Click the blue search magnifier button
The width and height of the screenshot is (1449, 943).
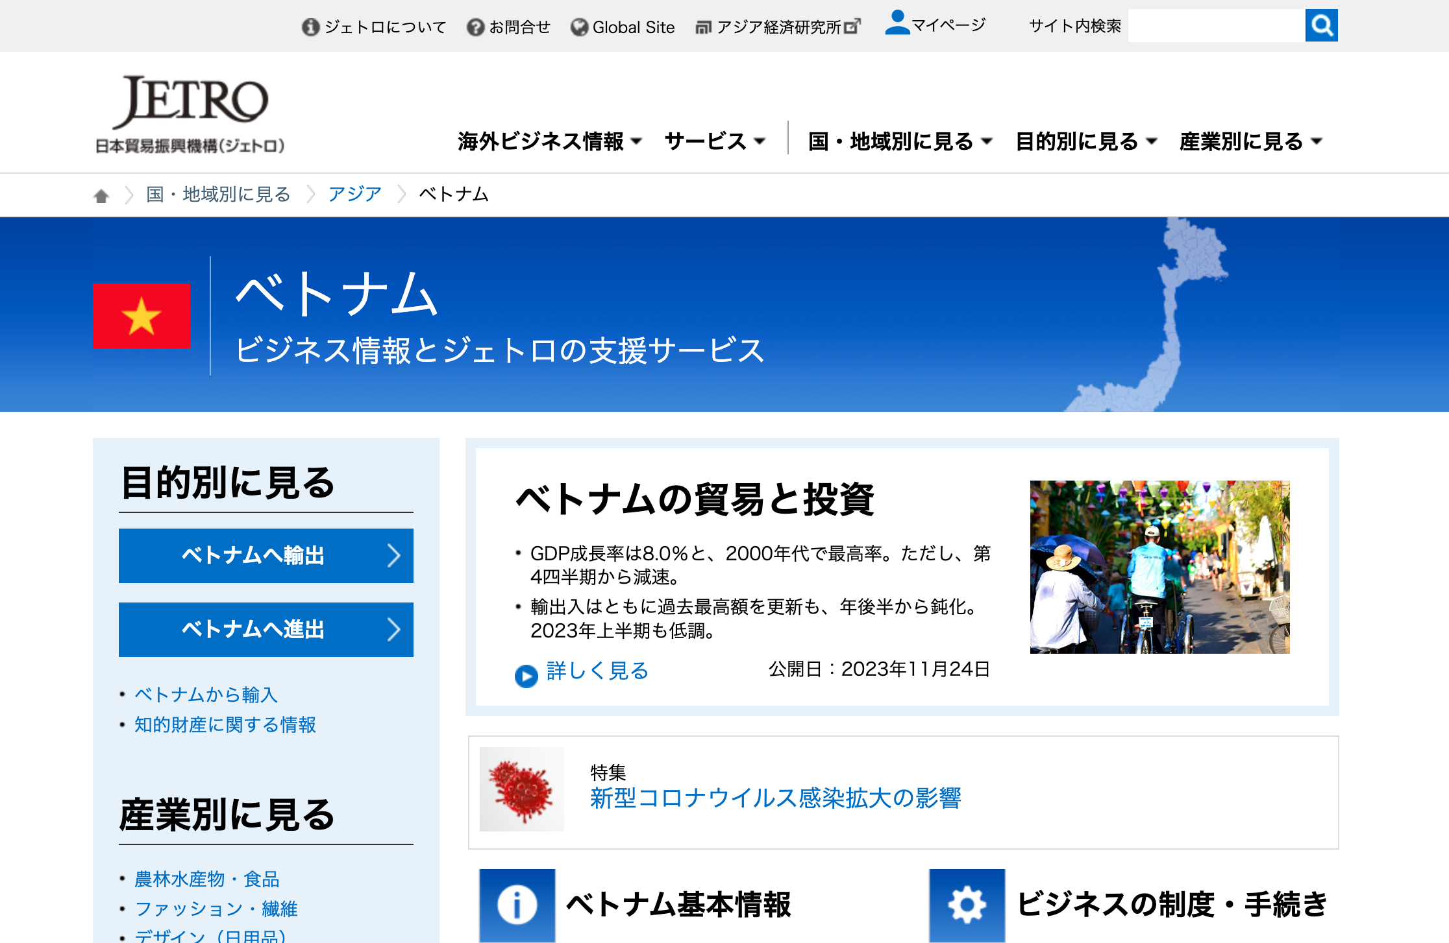point(1321,26)
